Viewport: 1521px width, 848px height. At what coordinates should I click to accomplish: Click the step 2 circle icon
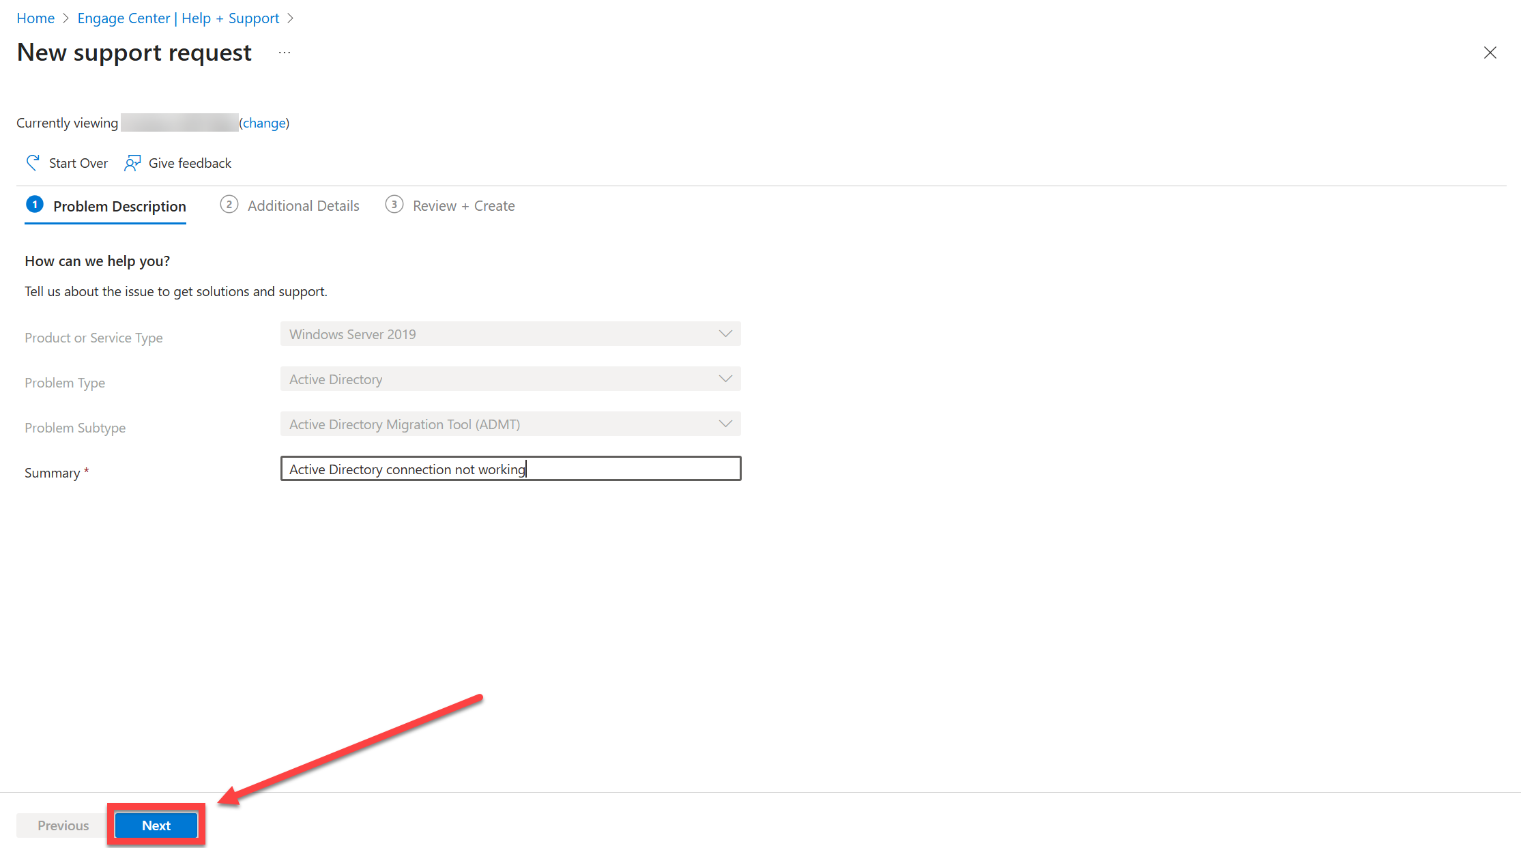[229, 205]
